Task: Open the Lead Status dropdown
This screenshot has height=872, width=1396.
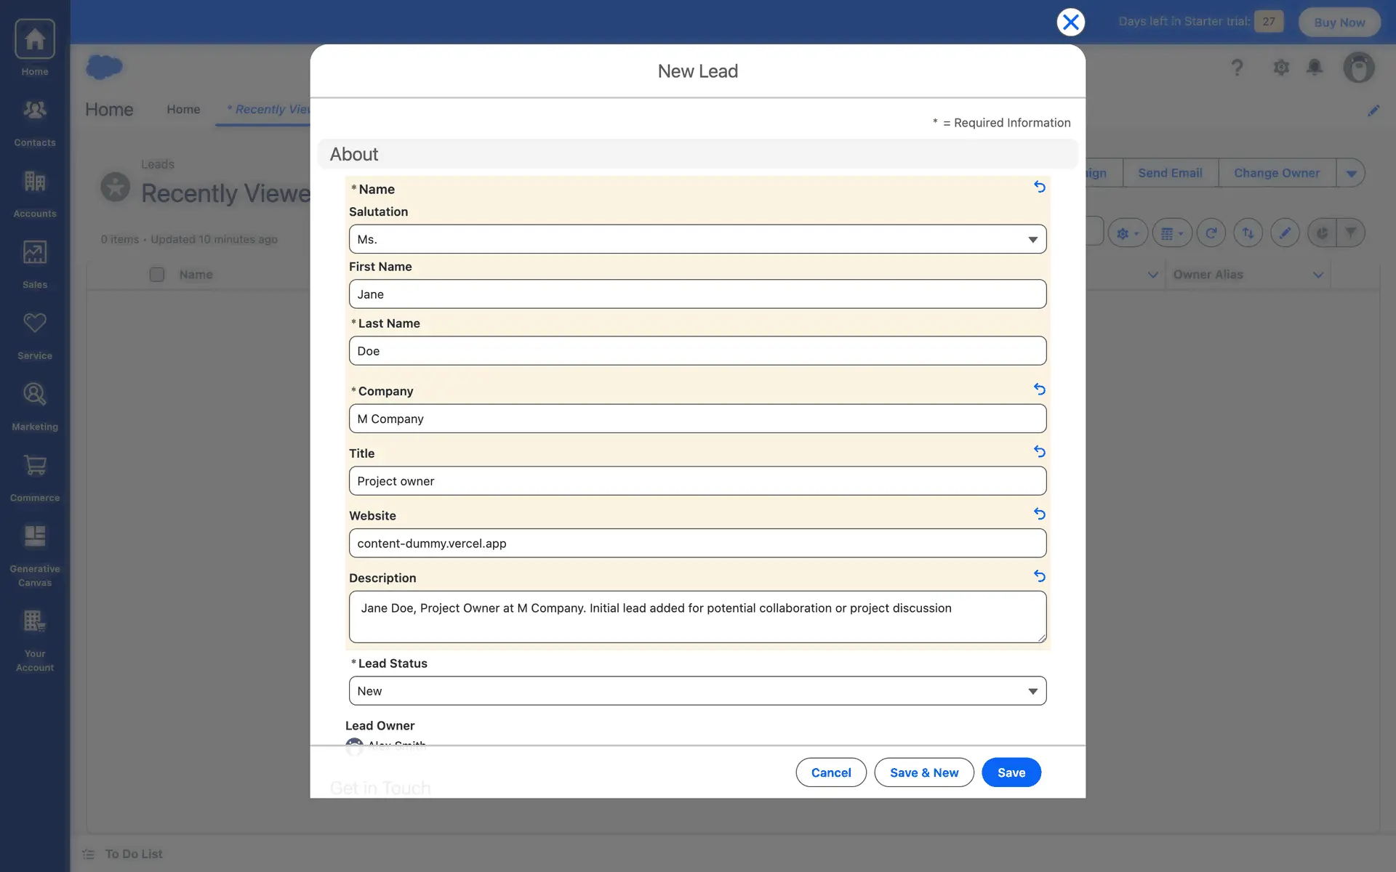Action: coord(697,691)
